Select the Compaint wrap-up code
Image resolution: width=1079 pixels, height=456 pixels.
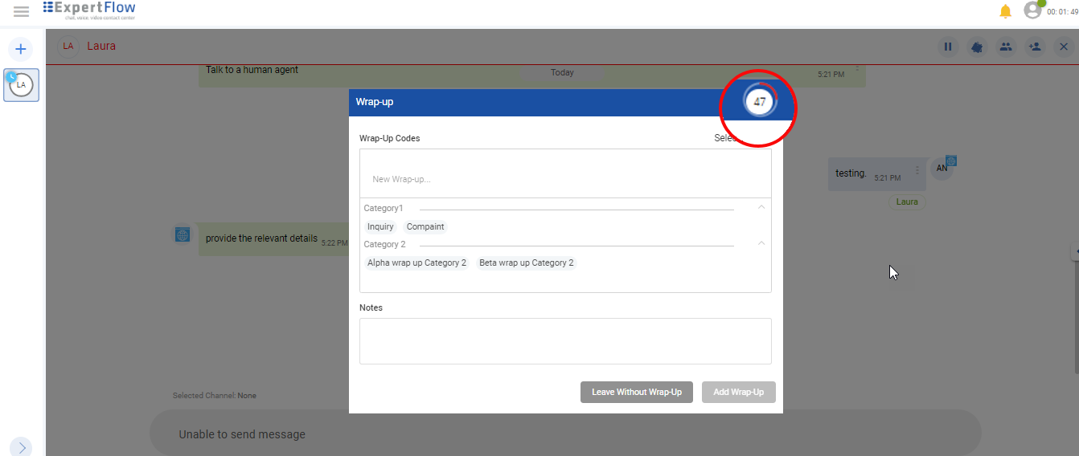coord(425,227)
